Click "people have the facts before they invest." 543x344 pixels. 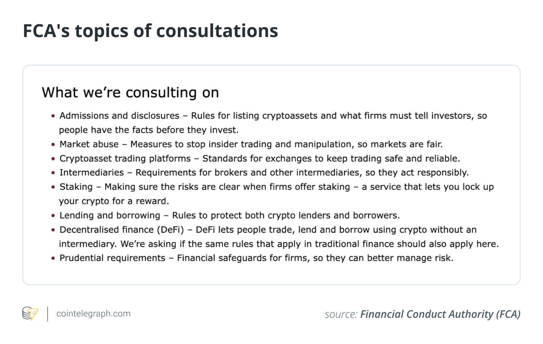pyautogui.click(x=149, y=130)
